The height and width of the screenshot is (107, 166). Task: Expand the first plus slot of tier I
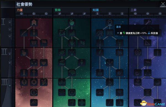(x=10, y=22)
